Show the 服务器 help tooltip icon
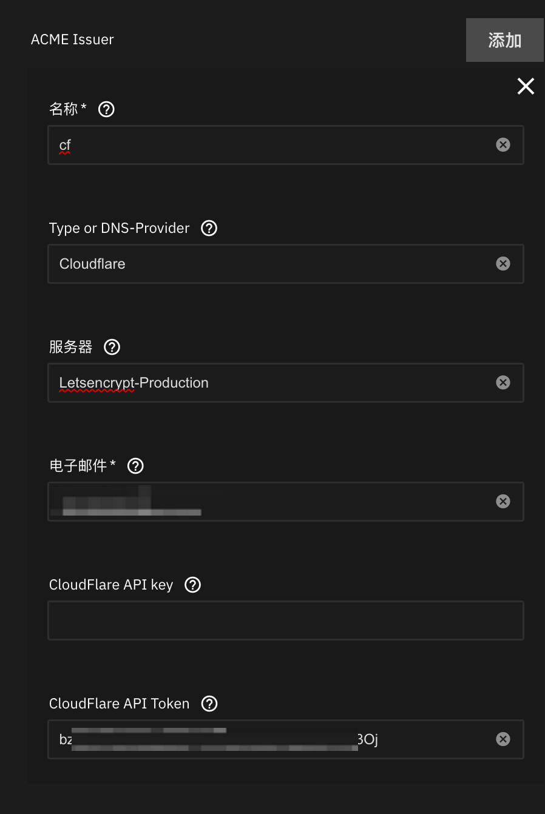Viewport: 545px width, 814px height. click(112, 347)
